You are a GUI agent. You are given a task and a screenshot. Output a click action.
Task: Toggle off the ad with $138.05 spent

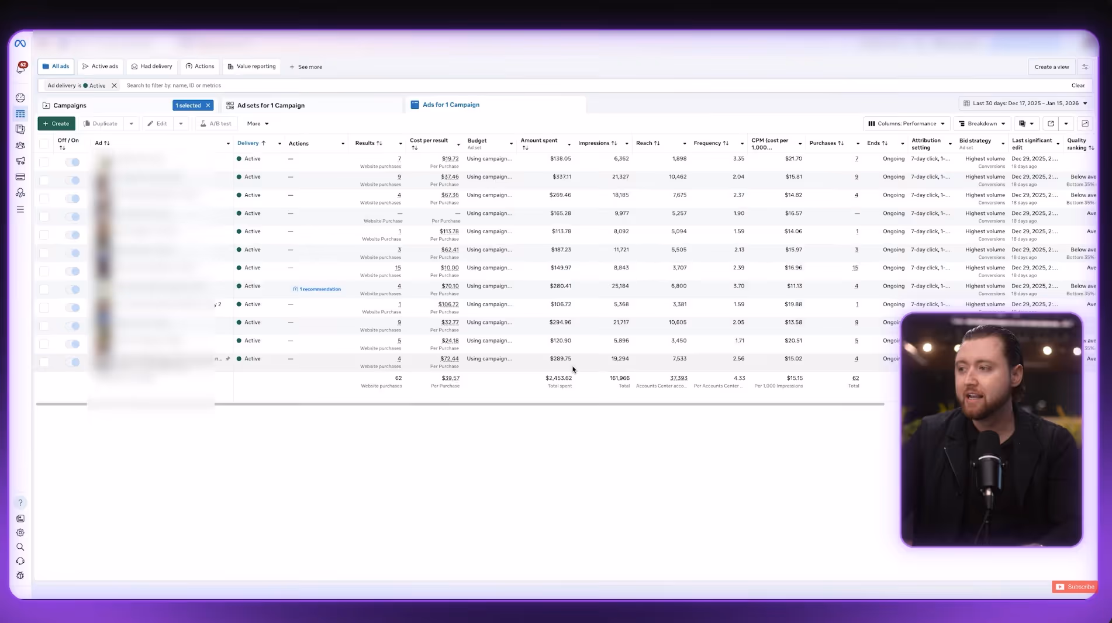pyautogui.click(x=72, y=162)
